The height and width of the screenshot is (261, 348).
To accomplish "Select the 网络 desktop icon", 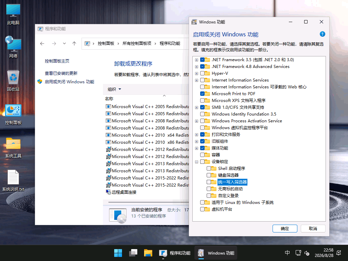I will point(13,47).
